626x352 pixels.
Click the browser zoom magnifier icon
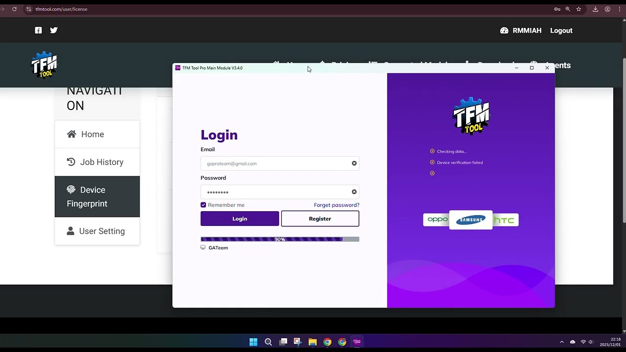coord(568,9)
